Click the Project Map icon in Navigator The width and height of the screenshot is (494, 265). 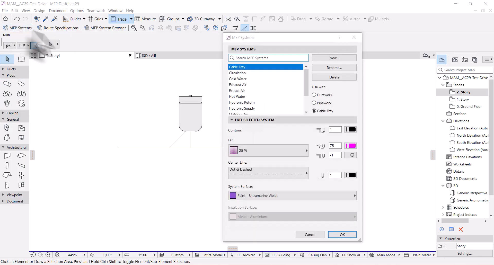442,60
